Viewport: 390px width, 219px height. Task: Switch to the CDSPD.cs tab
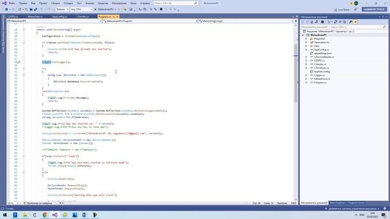(12, 16)
